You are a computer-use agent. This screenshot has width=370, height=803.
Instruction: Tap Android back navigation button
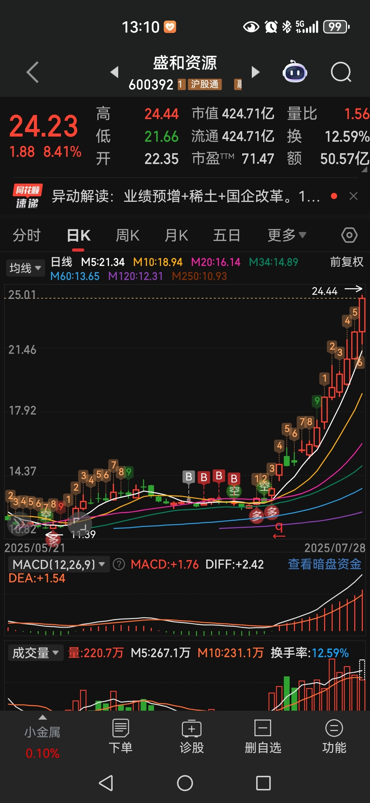tap(106, 783)
